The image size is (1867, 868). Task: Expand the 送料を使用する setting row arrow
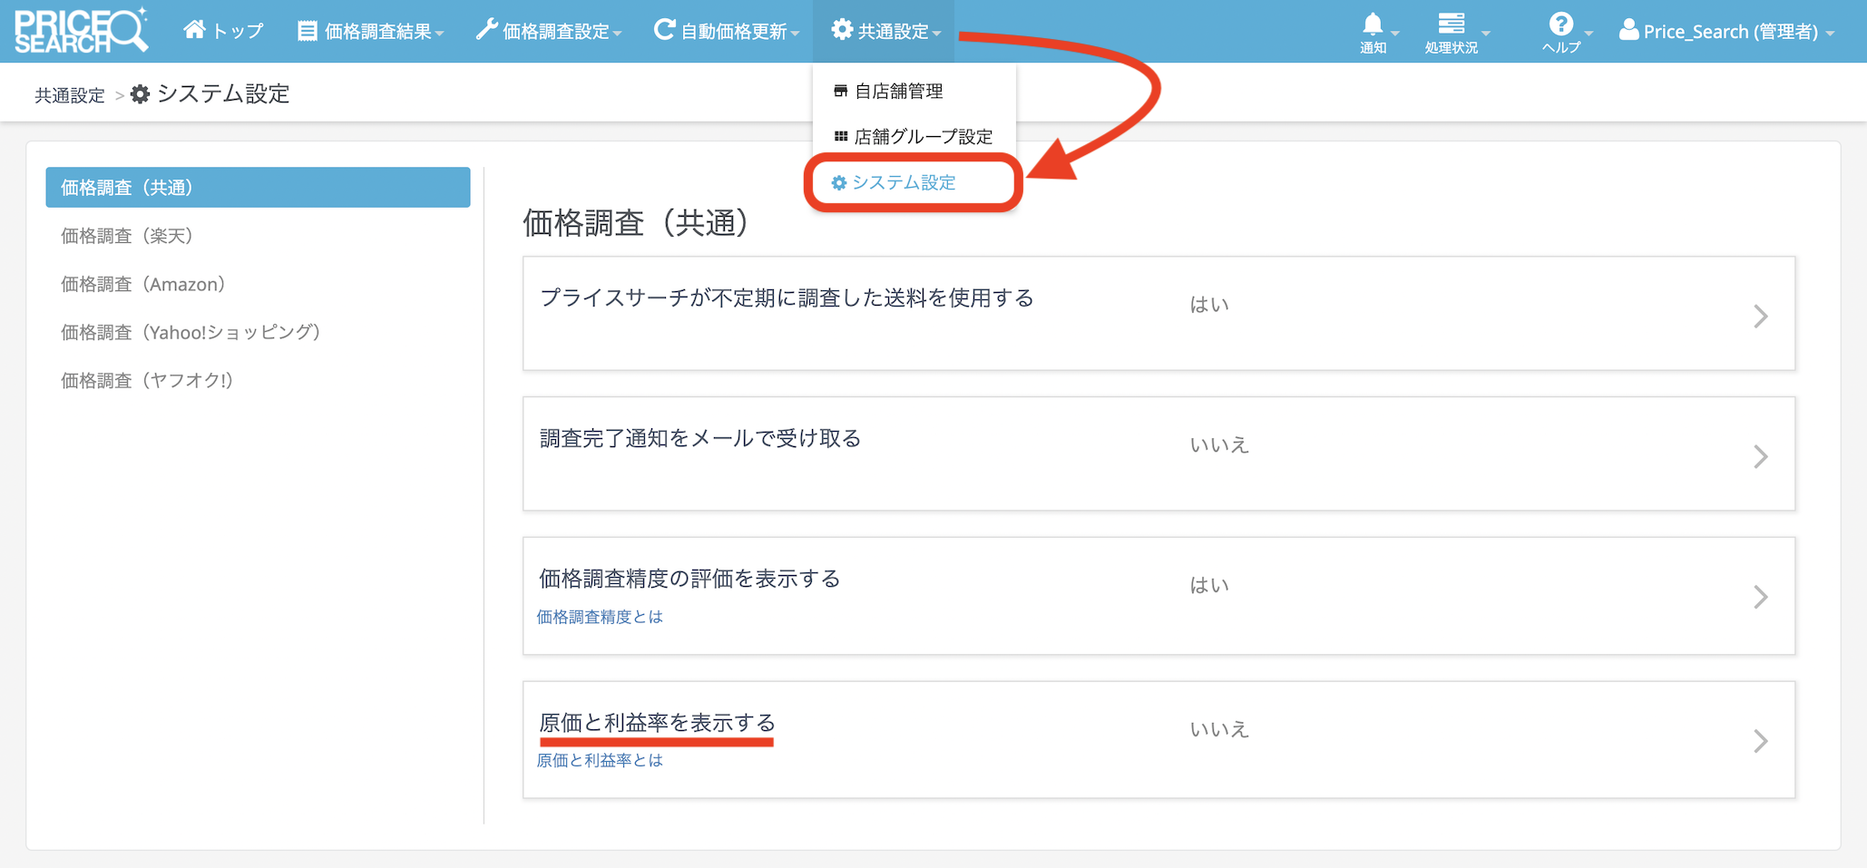pos(1760,316)
